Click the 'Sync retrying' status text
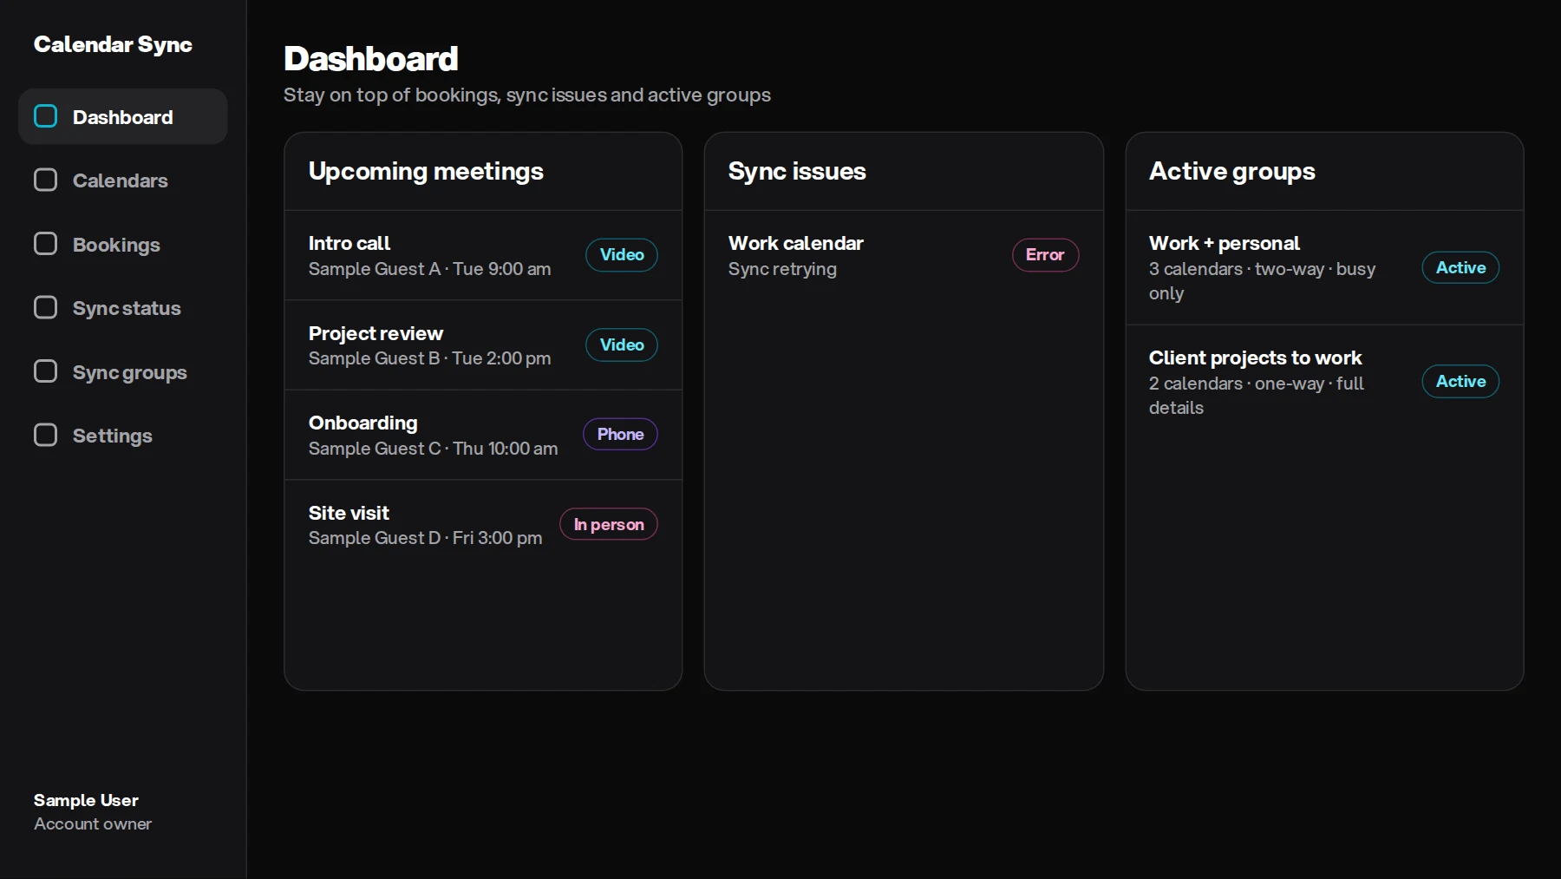 782,269
